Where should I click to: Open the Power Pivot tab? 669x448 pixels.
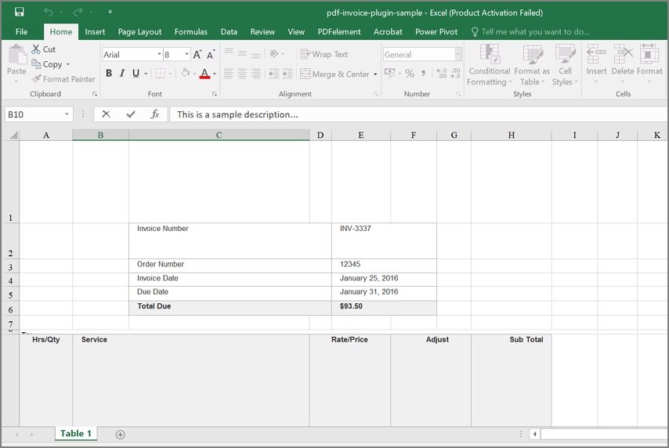[436, 31]
